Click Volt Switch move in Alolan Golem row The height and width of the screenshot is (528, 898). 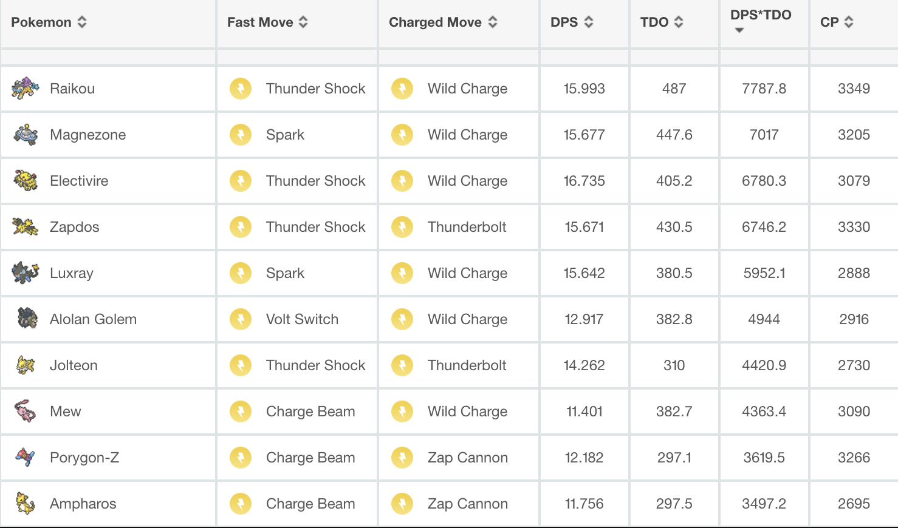click(302, 319)
